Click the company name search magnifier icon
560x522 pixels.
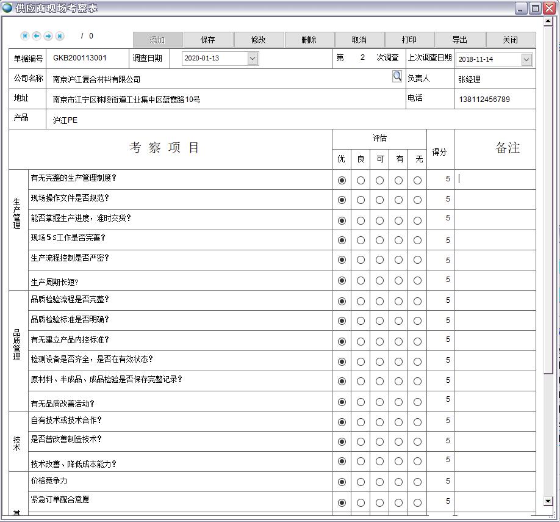click(x=397, y=76)
